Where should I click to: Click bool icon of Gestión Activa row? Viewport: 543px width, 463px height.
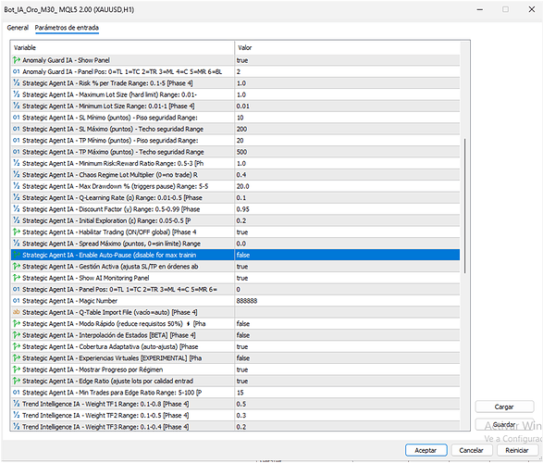tap(17, 266)
